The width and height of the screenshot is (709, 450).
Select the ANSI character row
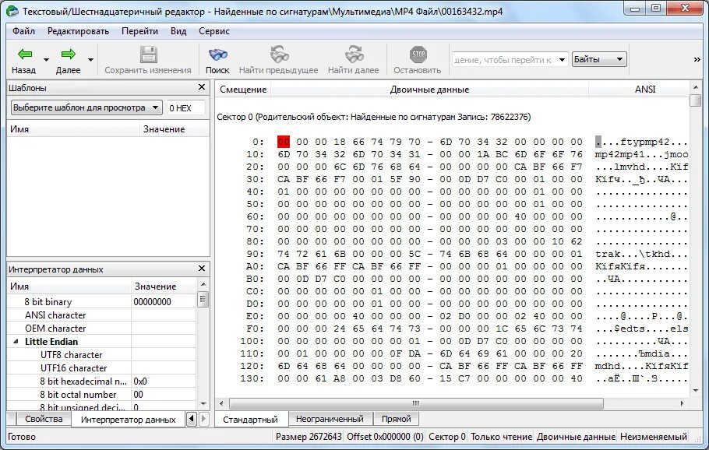pos(102,315)
